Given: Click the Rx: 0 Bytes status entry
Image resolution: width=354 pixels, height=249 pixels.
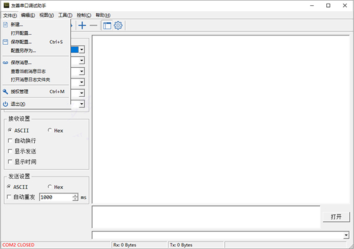Looking at the screenshot, I should coord(124,245).
